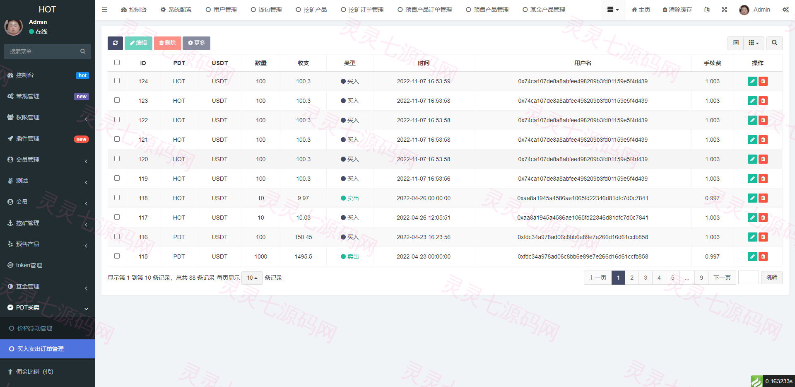Open the language switch icon in top bar

[707, 10]
